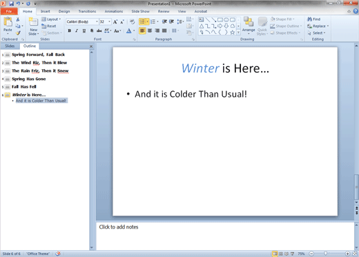This screenshot has height=257, width=359.
Task: Open the Line Spacing dropdown
Action: tap(180, 21)
